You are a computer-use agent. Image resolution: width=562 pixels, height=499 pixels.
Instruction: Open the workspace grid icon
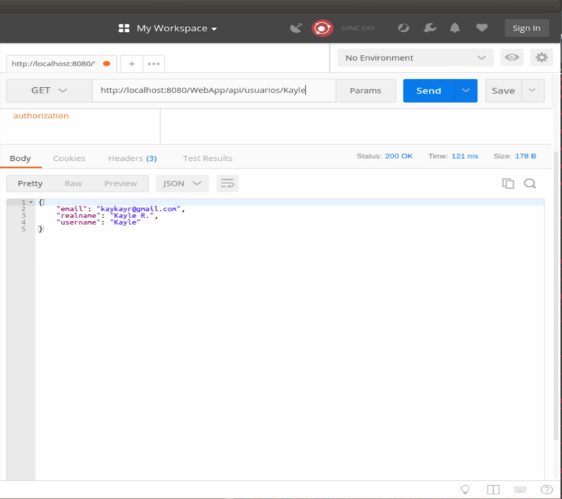(x=124, y=28)
